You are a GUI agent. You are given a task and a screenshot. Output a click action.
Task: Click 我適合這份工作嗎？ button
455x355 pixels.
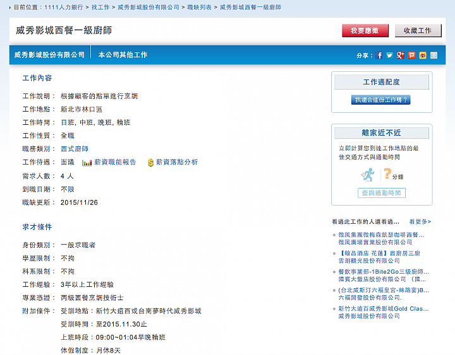click(x=380, y=100)
